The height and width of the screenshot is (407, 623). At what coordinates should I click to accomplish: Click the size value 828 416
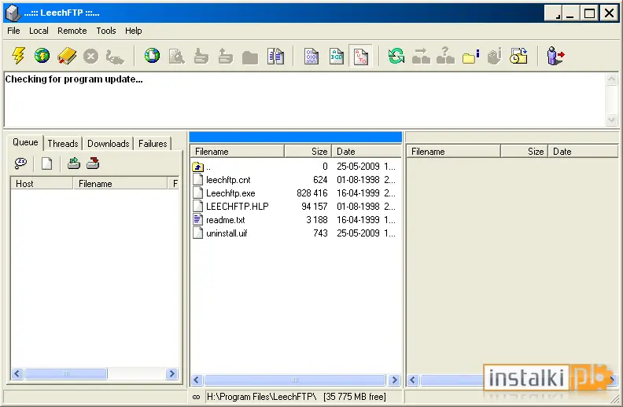click(x=312, y=193)
